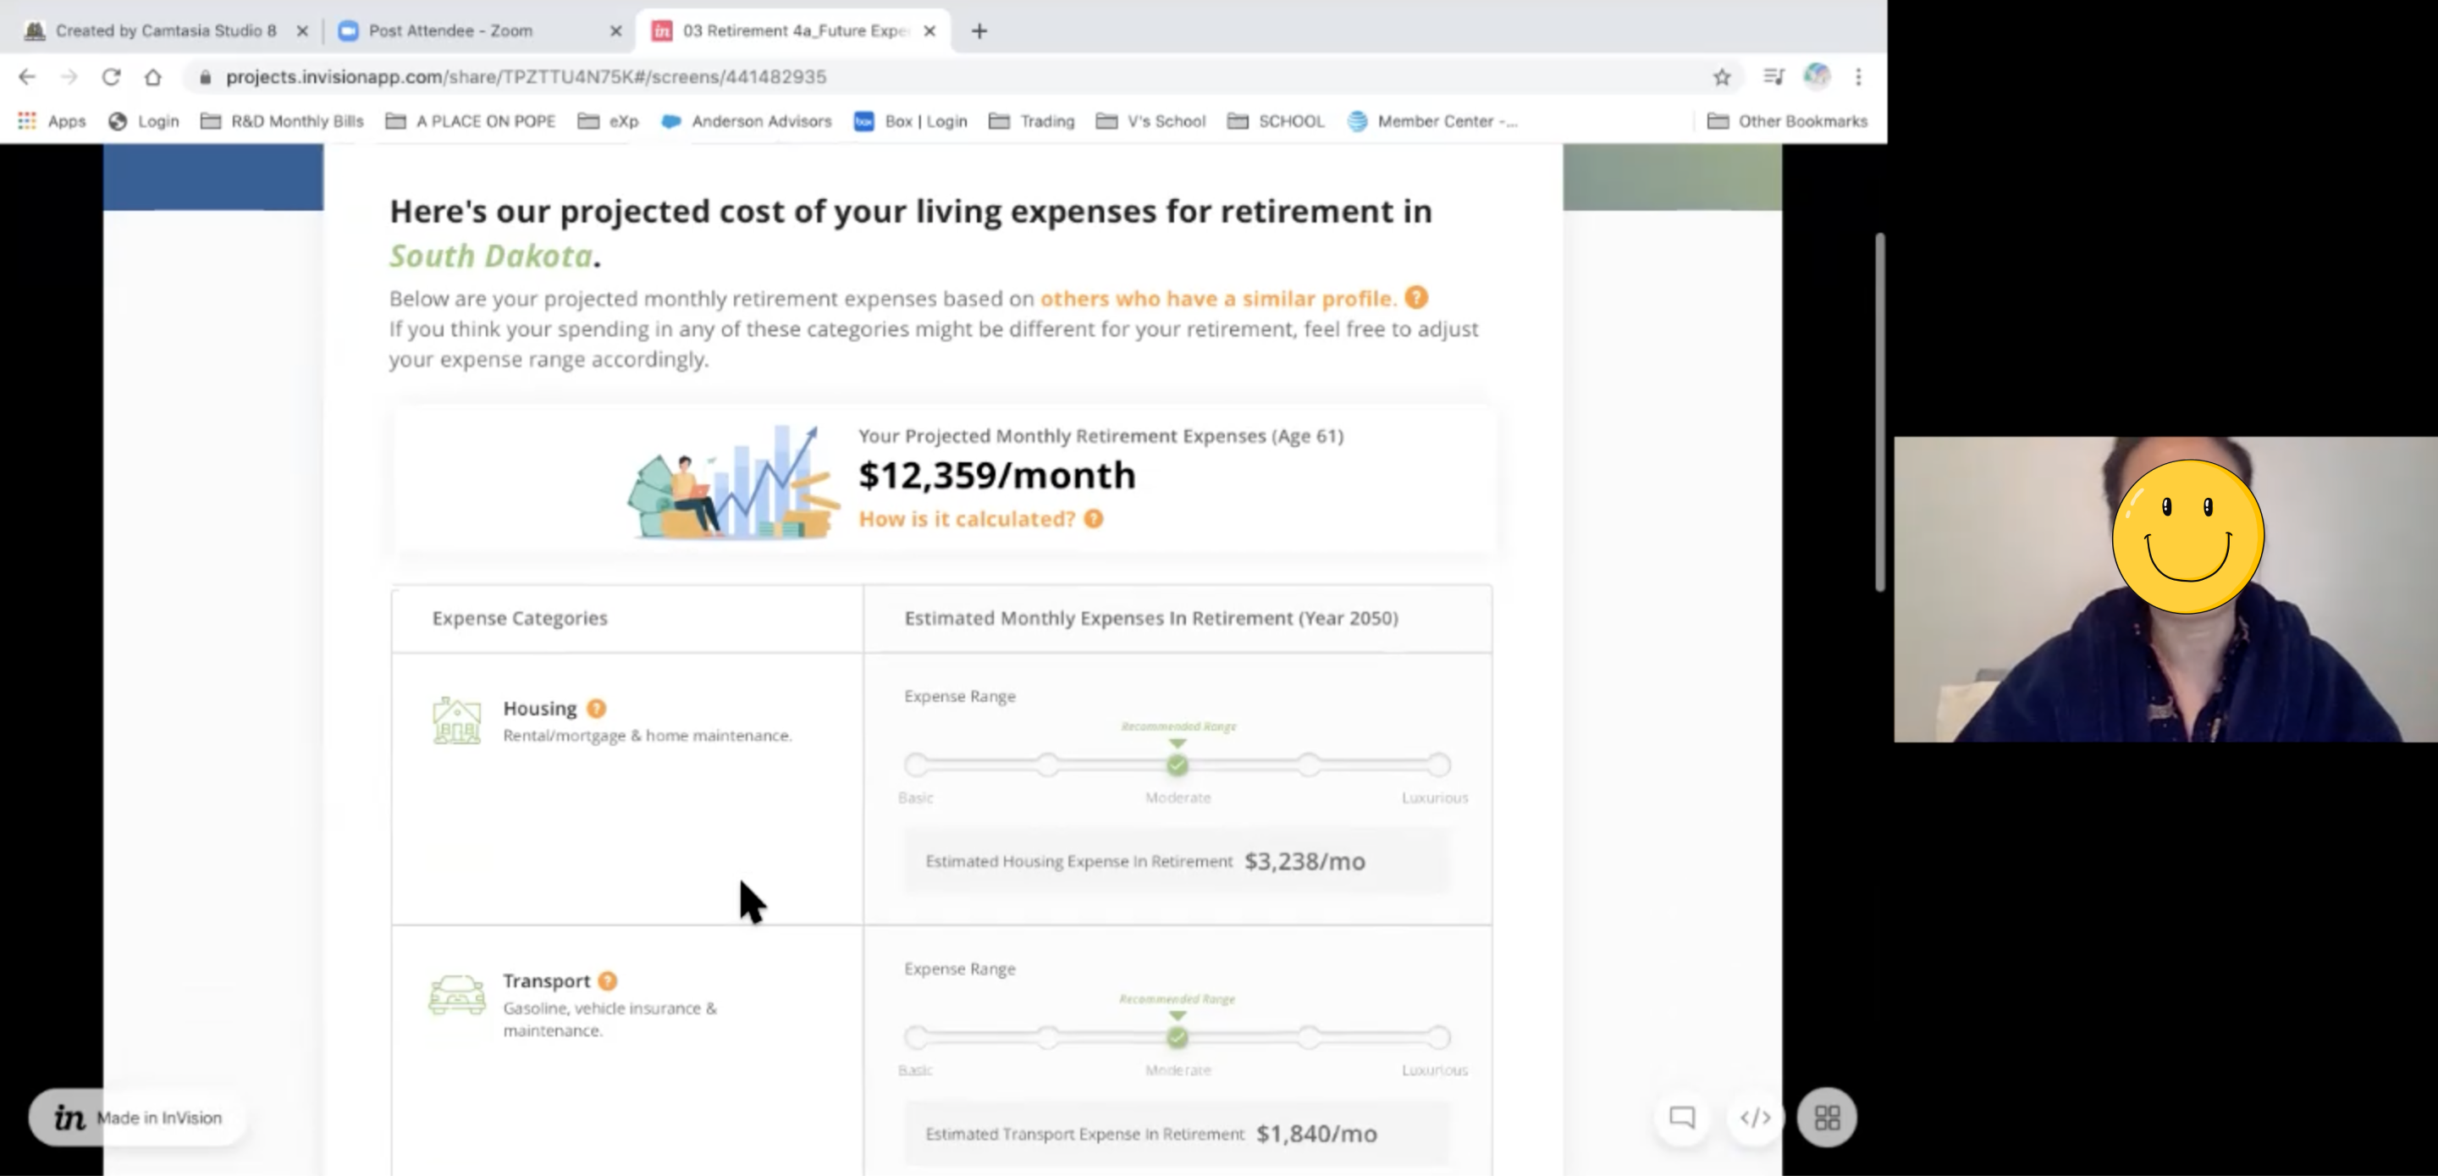This screenshot has height=1176, width=2438.
Task: Click Housing slider Moderate checked stop
Action: click(x=1178, y=765)
